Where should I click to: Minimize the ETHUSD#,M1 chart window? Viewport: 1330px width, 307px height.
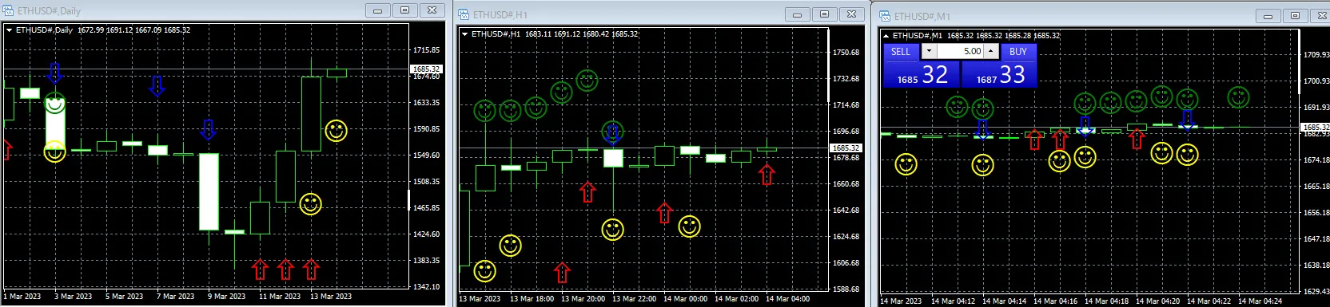click(1268, 15)
